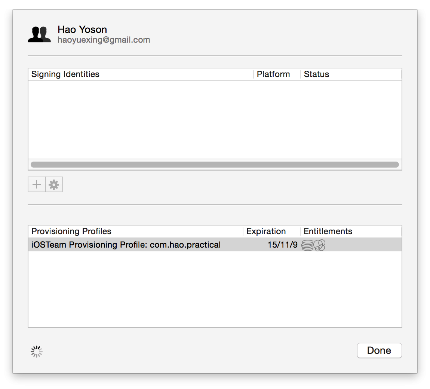Open the gear action menu
Viewport: 430px width, 389px height.
(x=54, y=184)
